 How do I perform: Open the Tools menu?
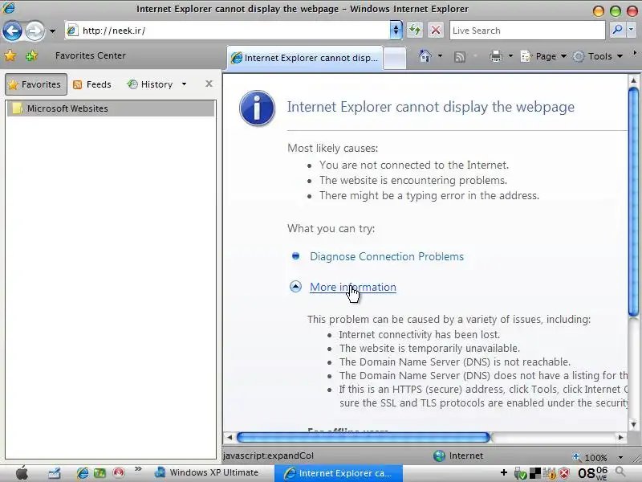point(597,56)
